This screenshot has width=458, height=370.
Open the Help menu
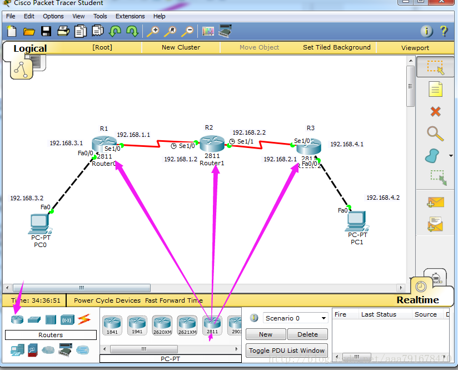tap(160, 16)
